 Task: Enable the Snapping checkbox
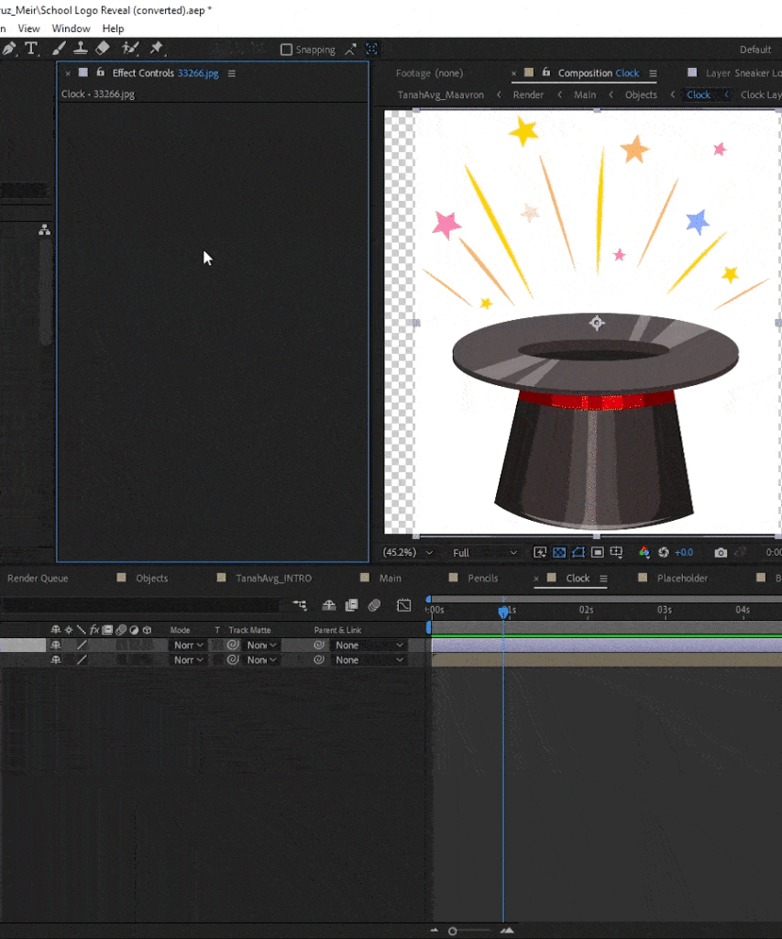pos(286,50)
